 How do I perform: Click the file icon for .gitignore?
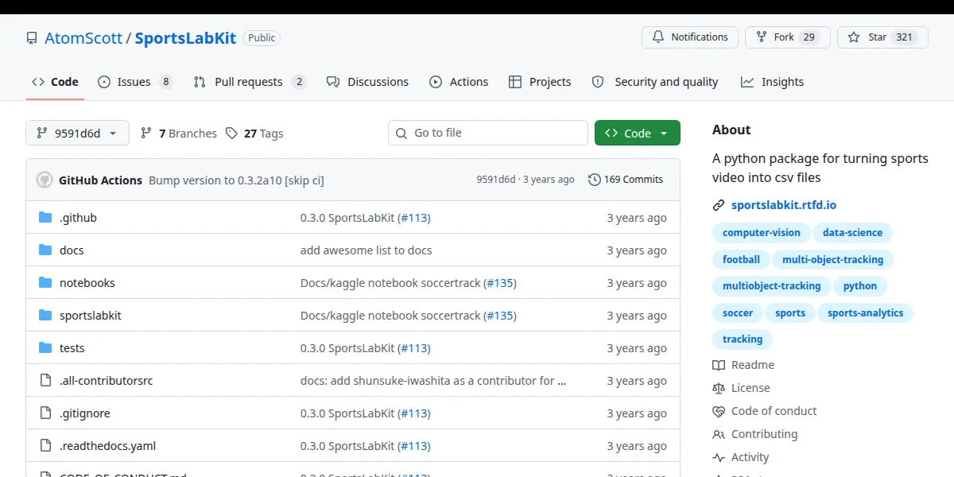pos(45,413)
